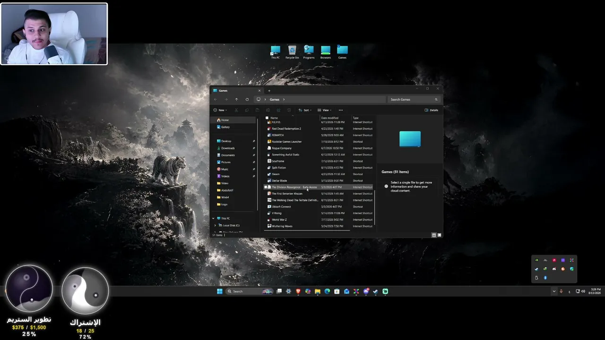The height and width of the screenshot is (340, 605).
Task: Switch to details list view layout
Action: pyautogui.click(x=434, y=235)
